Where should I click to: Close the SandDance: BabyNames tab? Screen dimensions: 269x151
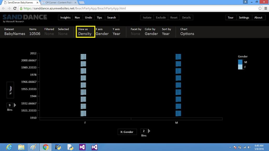[x=37, y=3]
